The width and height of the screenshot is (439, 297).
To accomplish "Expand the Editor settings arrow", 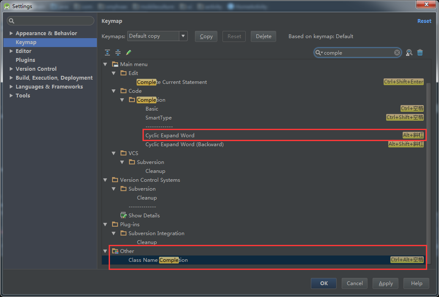I will [11, 51].
